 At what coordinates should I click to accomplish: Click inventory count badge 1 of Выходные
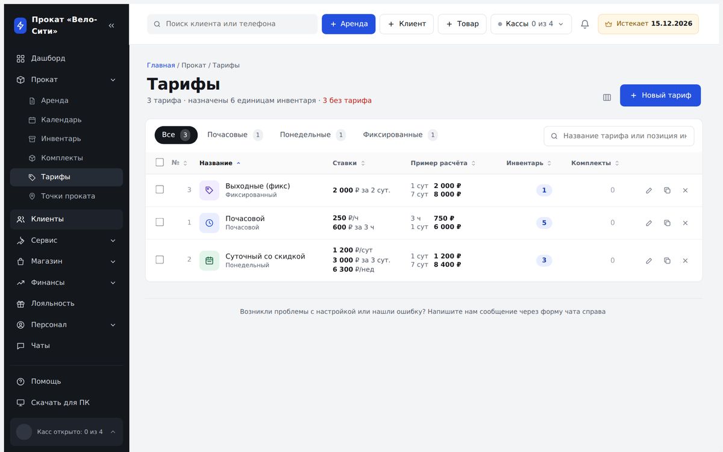click(x=544, y=190)
